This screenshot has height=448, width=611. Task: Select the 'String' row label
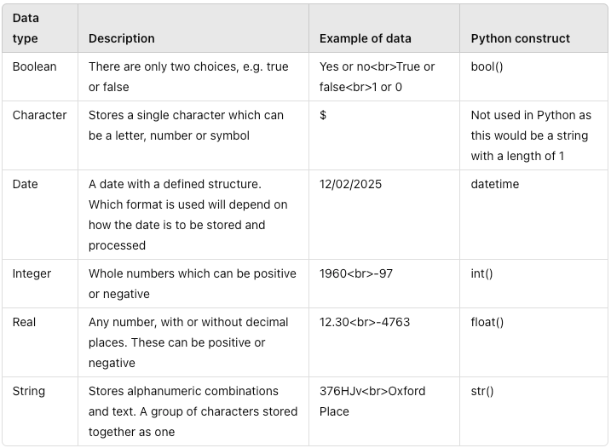pyautogui.click(x=28, y=391)
